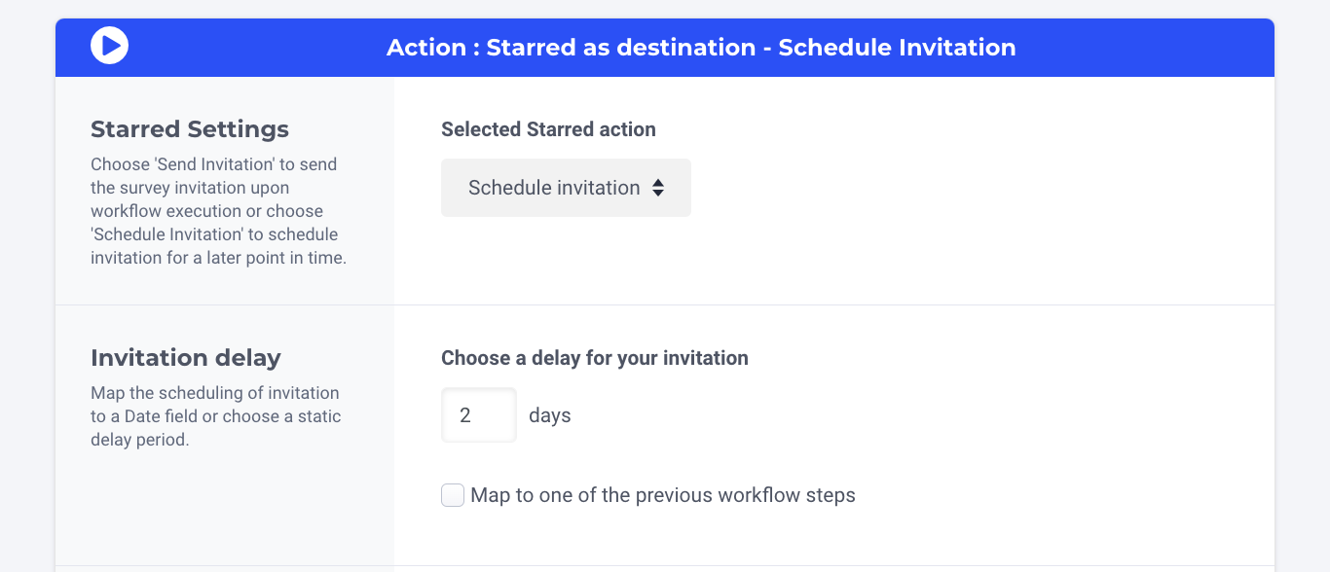Screen dimensions: 1330x572
Task: Focus the delay days number field
Action: click(x=478, y=415)
